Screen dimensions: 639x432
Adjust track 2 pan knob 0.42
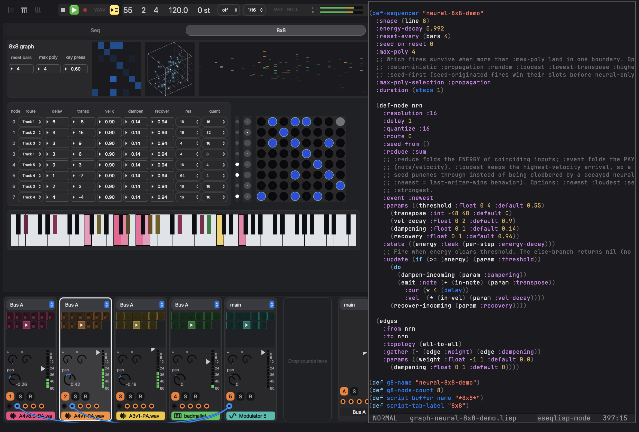(x=69, y=380)
